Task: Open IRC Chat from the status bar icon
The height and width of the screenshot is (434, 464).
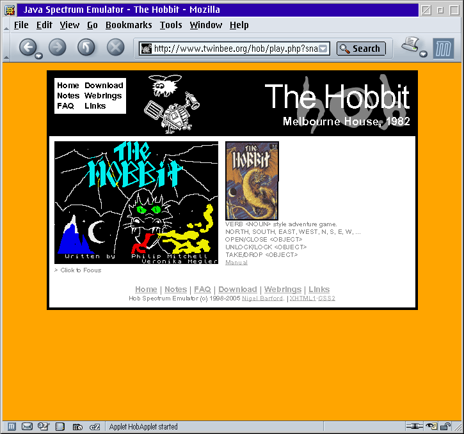Action: pyautogui.click(x=77, y=427)
